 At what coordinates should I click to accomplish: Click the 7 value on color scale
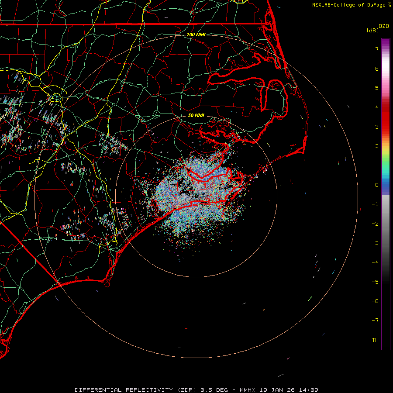[x=377, y=49]
